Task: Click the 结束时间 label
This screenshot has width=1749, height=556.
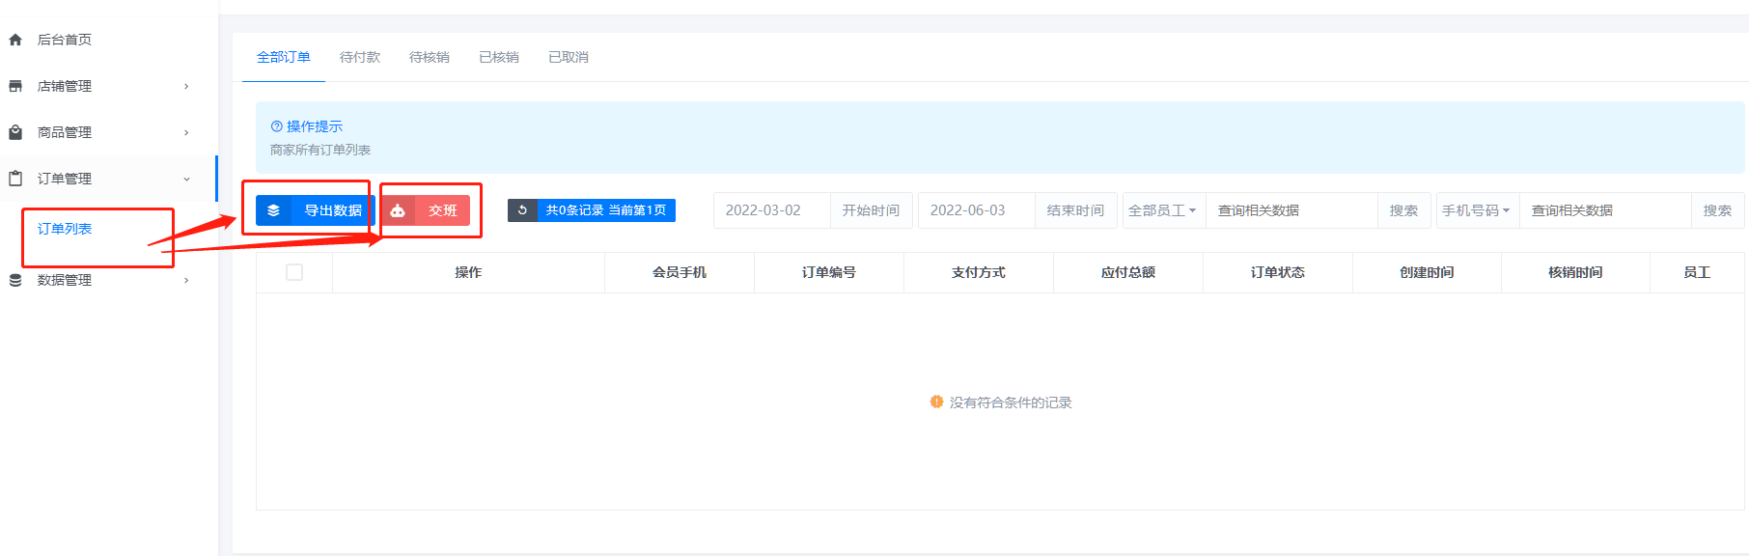Action: 1075,210
